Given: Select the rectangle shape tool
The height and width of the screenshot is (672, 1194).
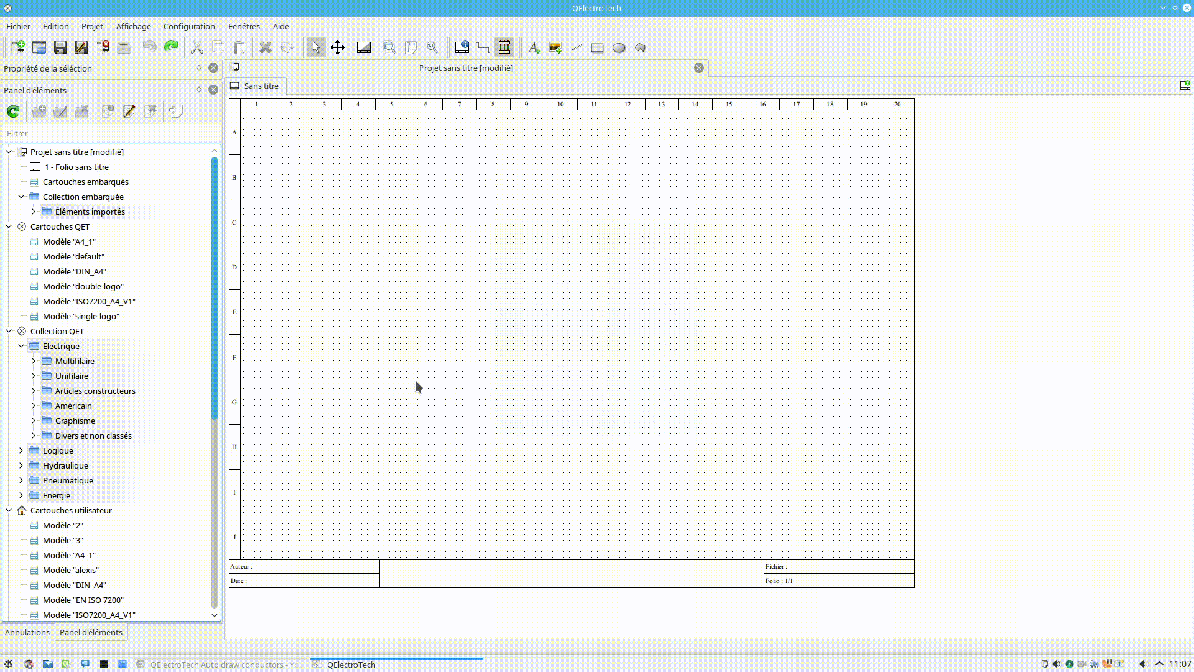Looking at the screenshot, I should [597, 47].
